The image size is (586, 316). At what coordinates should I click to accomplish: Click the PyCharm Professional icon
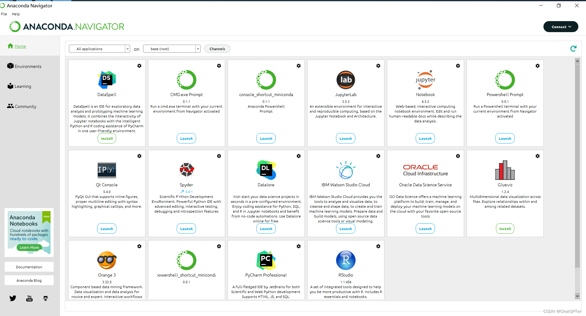(x=266, y=260)
